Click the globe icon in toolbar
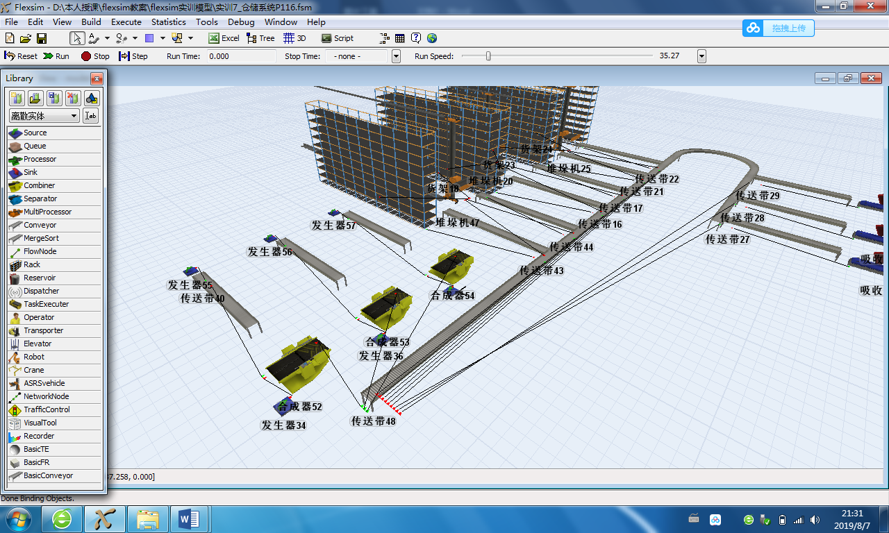Screen dimensions: 889x533 tap(432, 38)
